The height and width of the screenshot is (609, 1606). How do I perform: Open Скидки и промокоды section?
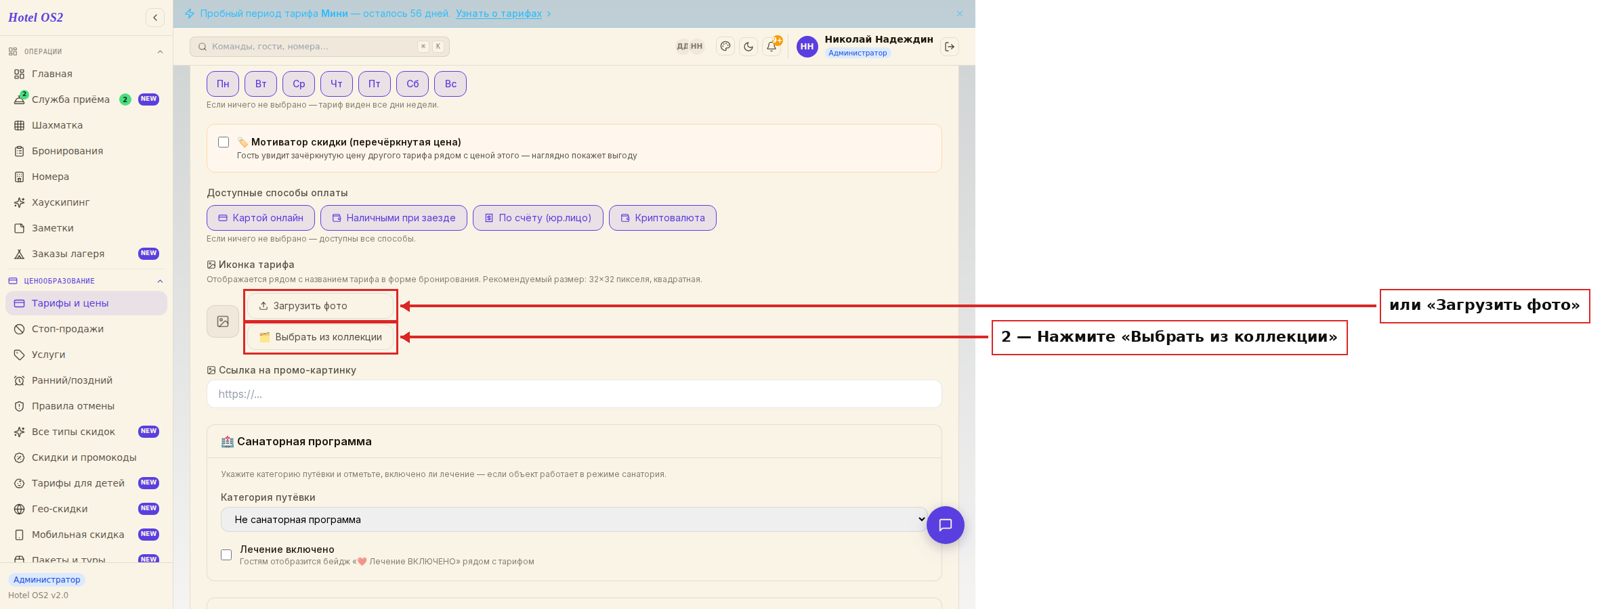pyautogui.click(x=86, y=457)
